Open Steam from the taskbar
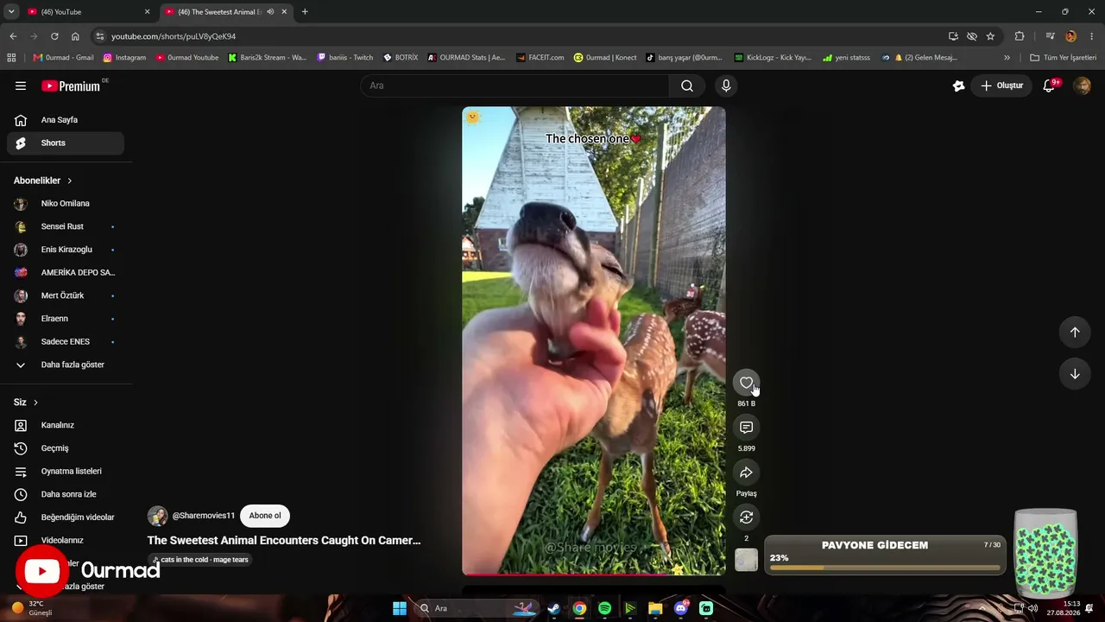 (x=553, y=608)
